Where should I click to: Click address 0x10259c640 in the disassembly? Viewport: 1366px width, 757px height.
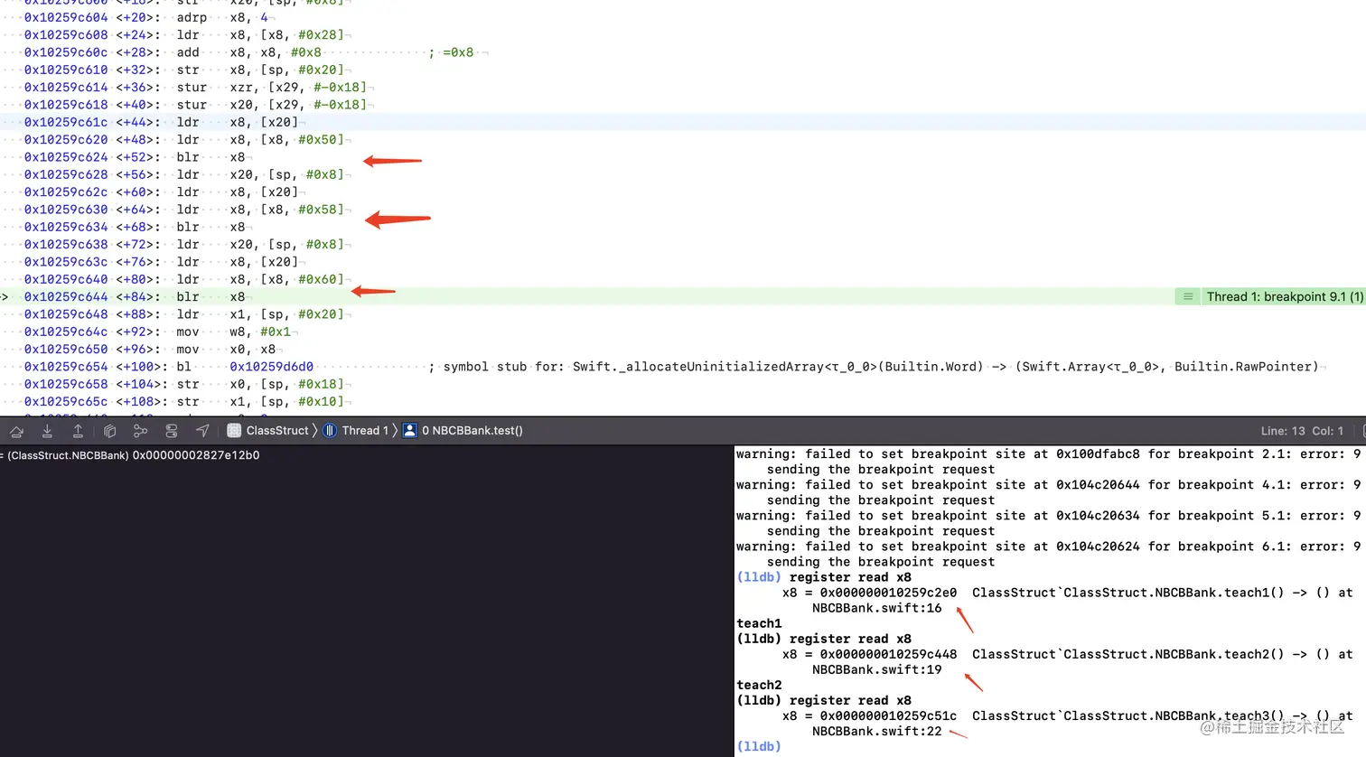tap(66, 279)
